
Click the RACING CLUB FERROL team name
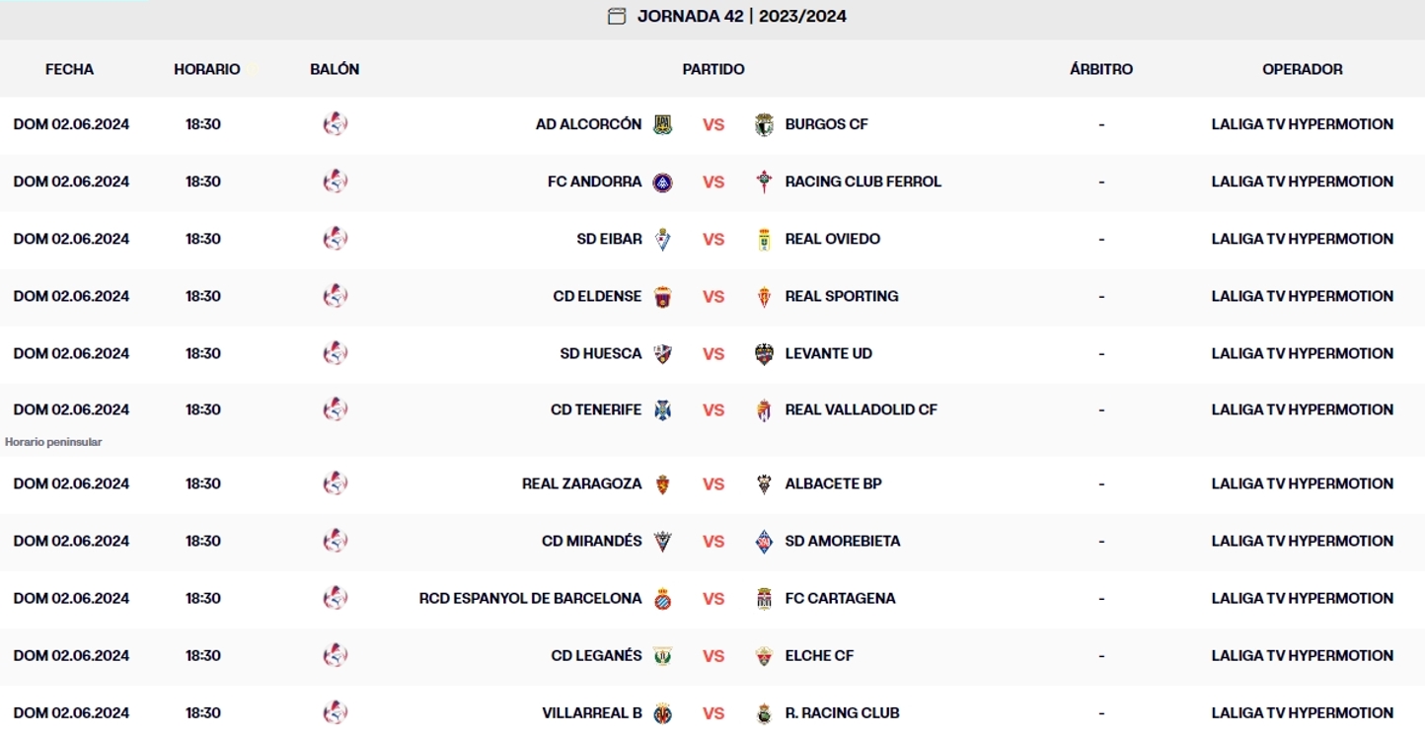[862, 182]
